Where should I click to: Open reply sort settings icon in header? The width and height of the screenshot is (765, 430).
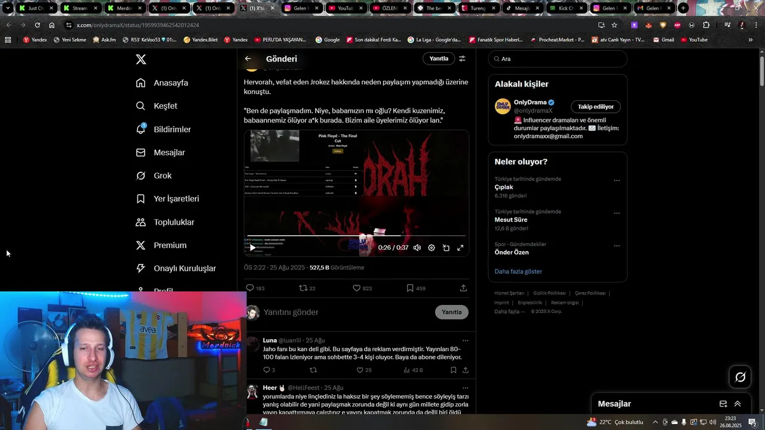pos(462,59)
